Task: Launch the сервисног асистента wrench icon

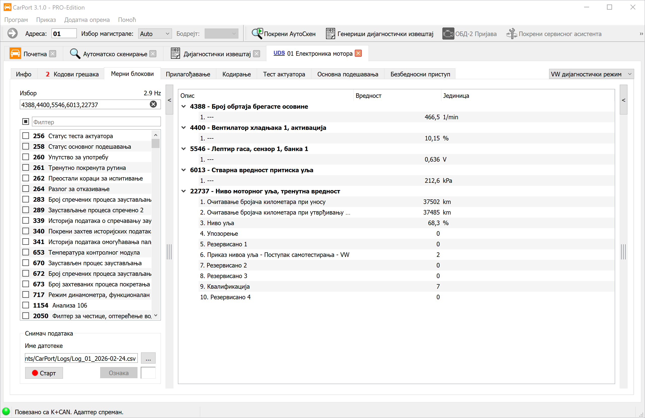Action: pos(511,34)
